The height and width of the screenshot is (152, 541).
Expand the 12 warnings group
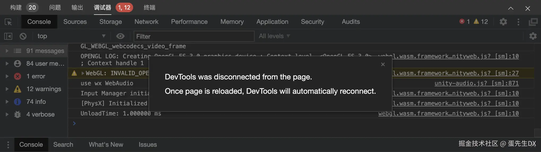point(7,89)
